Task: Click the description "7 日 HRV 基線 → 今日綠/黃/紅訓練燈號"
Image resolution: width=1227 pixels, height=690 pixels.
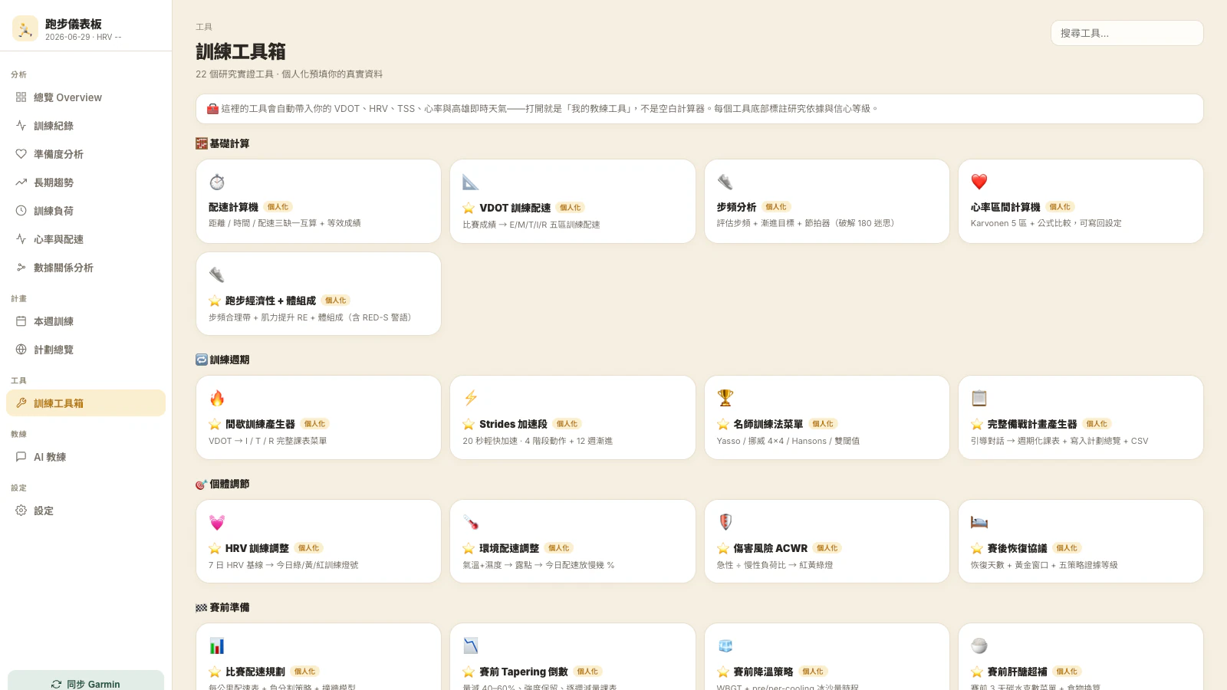Action: point(284,565)
